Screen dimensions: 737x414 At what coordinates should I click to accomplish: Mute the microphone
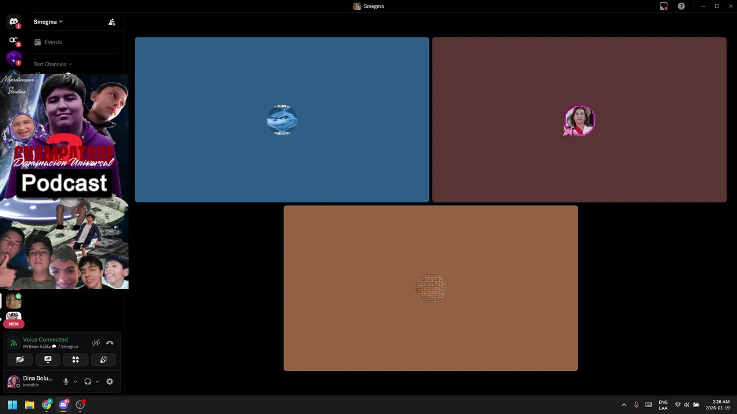(x=66, y=381)
